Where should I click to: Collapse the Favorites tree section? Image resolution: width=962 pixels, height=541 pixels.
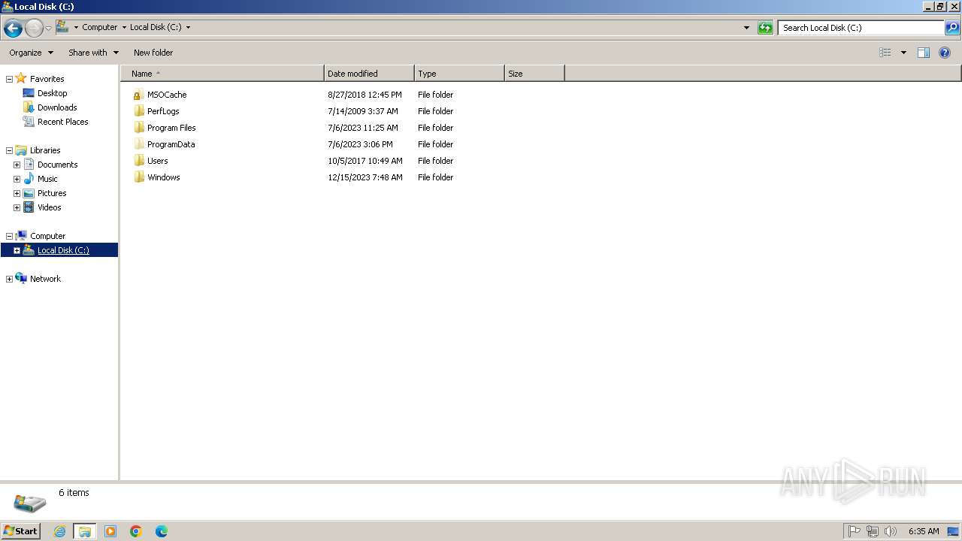click(9, 79)
